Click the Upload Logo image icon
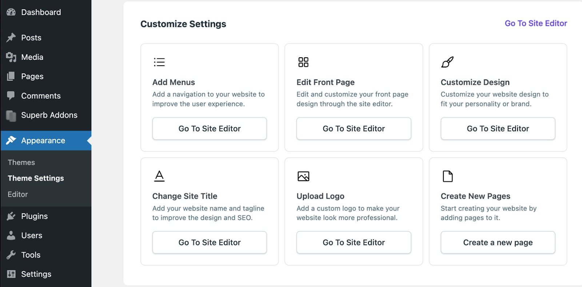Screen dimensions: 582x287 point(303,176)
